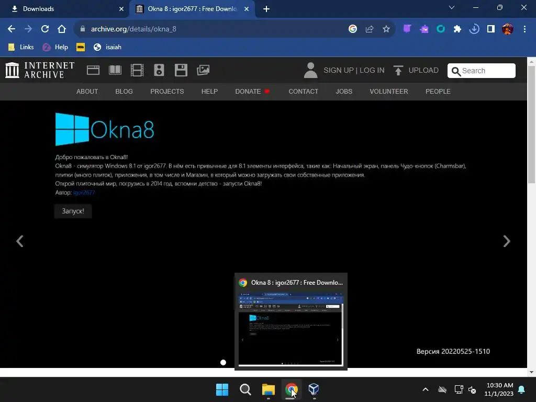This screenshot has height=402, width=536.
Task: Click the Internet Archive logo
Action: (40, 70)
